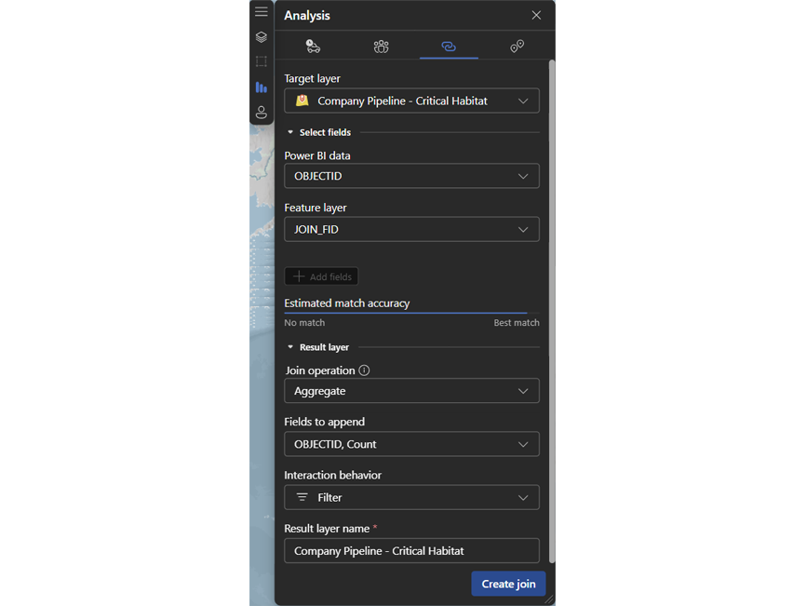Select the map selection tool icon
The image size is (806, 606).
(x=261, y=61)
